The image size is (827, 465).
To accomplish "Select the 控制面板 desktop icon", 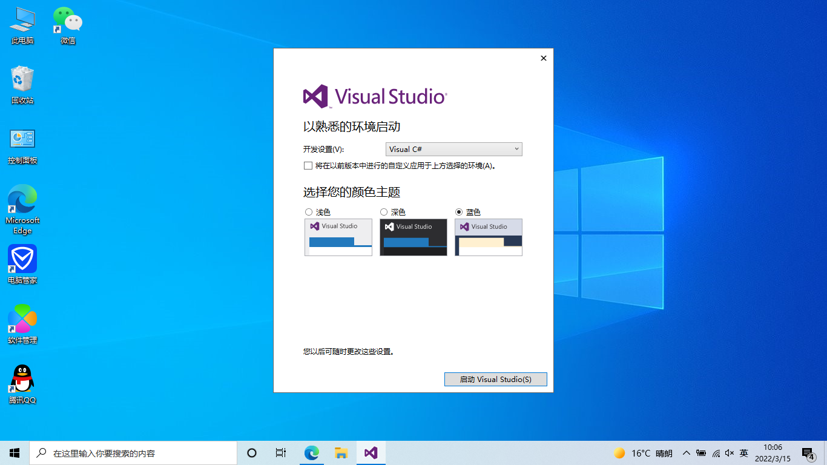I will [22, 145].
